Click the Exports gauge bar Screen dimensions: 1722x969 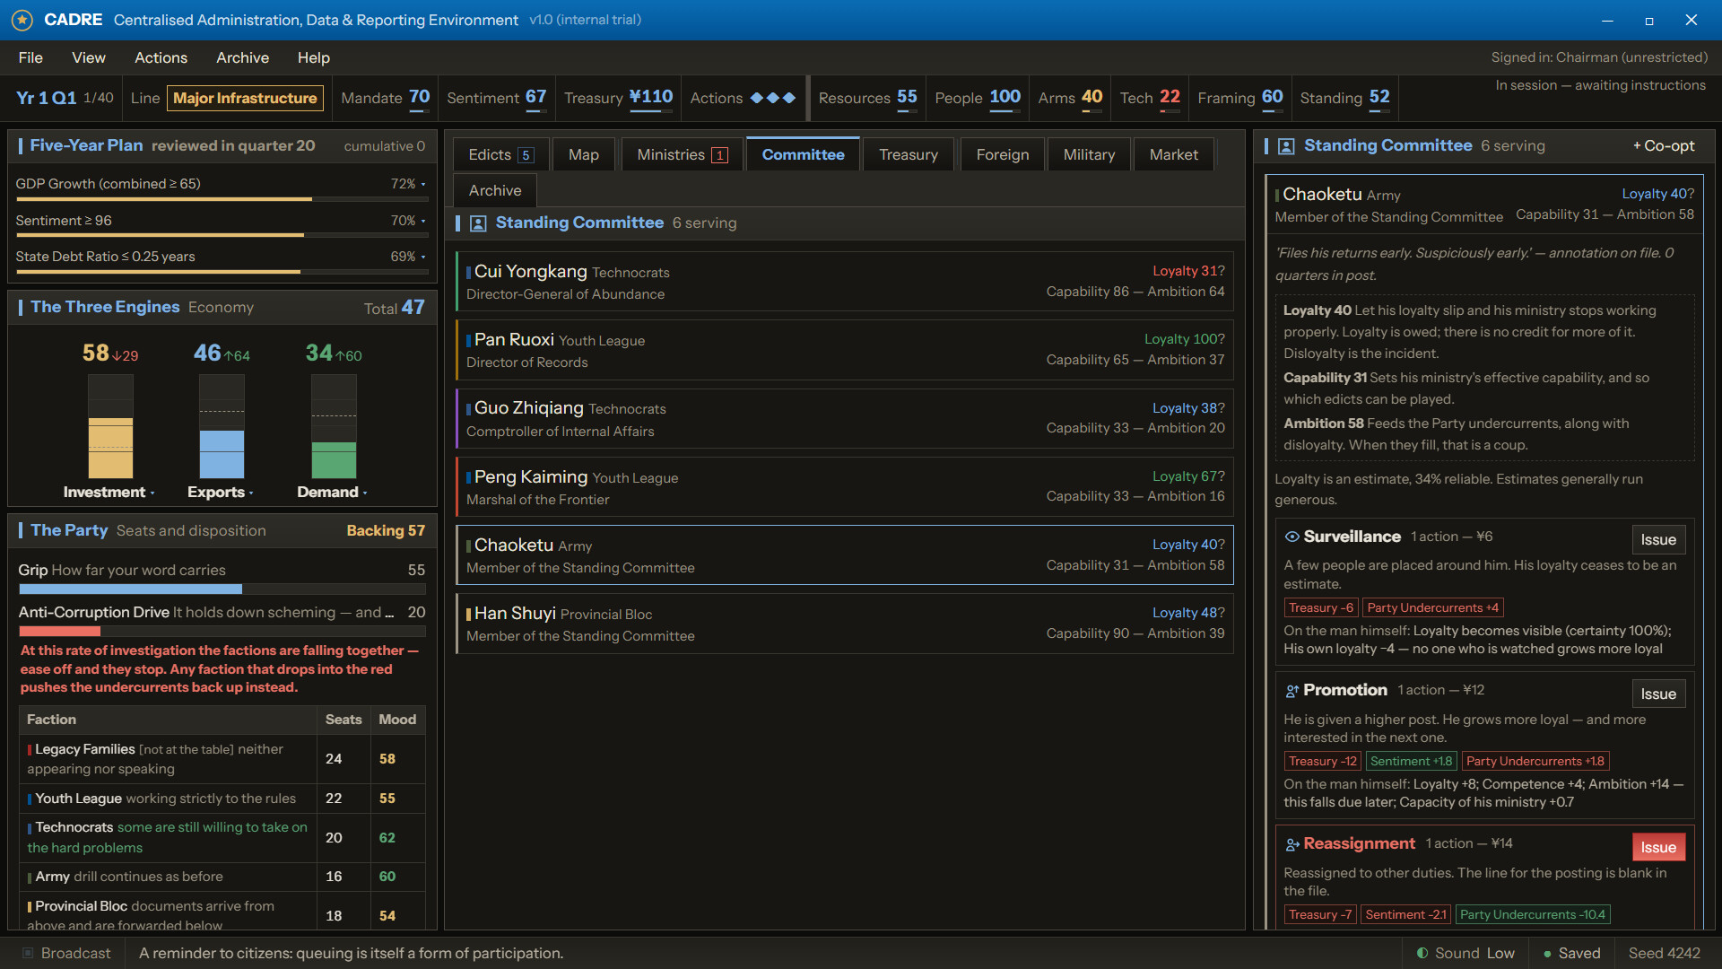point(222,426)
